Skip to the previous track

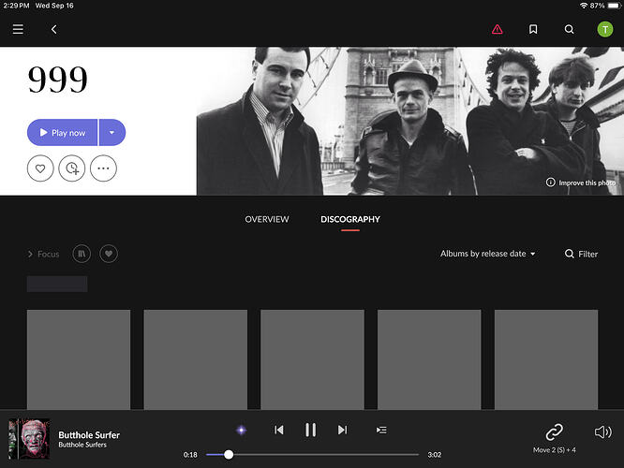click(x=279, y=430)
